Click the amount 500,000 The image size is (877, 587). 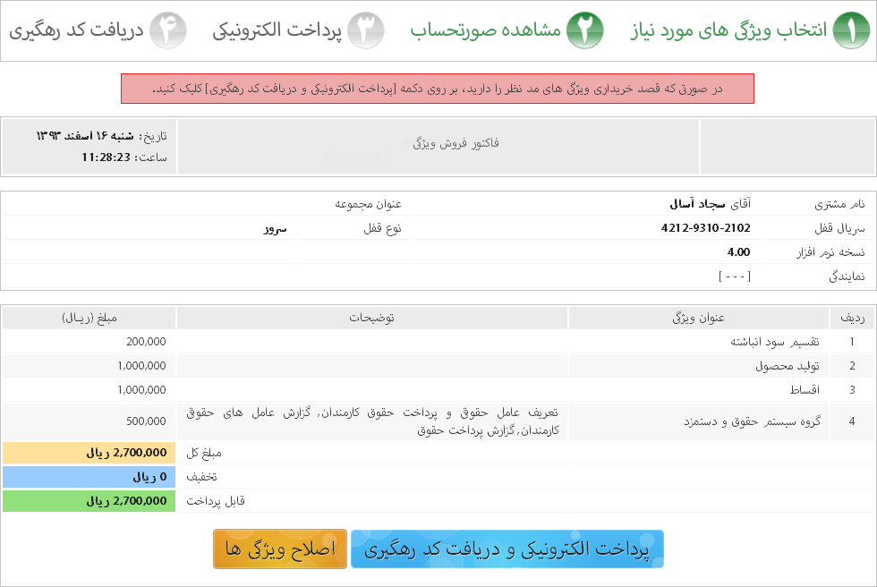click(x=146, y=421)
